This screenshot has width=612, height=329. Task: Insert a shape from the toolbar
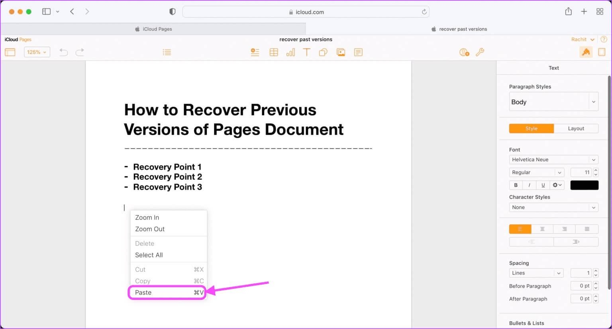(323, 52)
